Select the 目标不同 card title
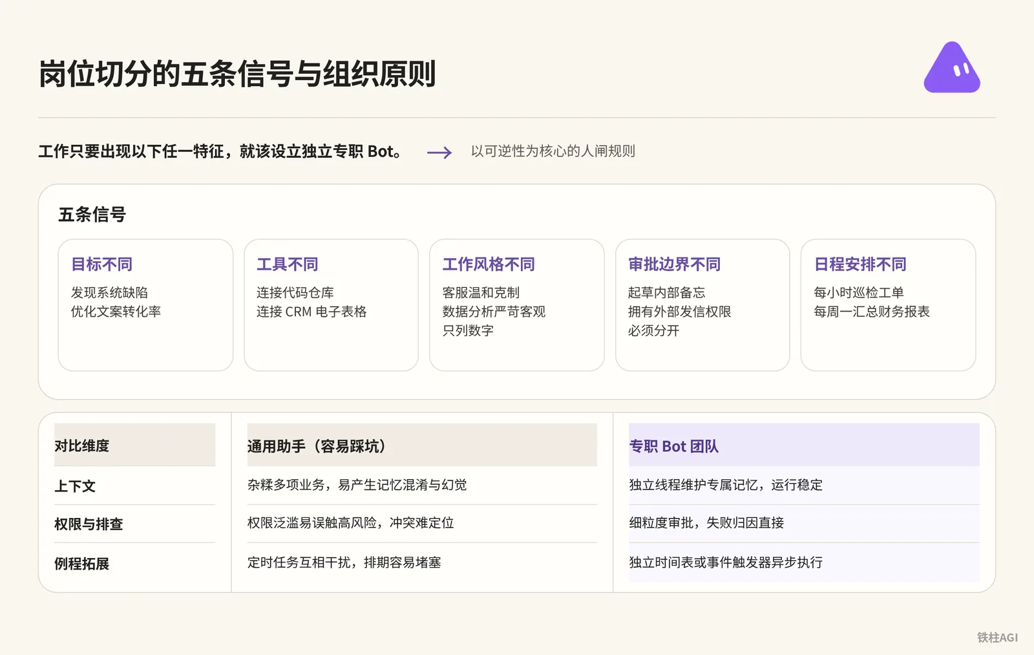1034x655 pixels. click(x=102, y=264)
